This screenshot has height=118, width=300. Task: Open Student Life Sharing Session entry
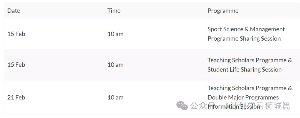tap(244, 69)
